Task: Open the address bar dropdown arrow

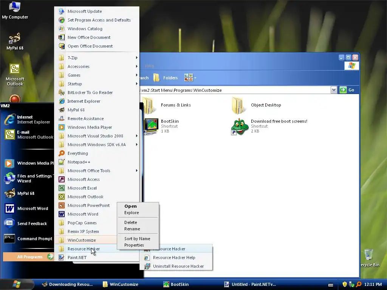Action: pos(334,90)
